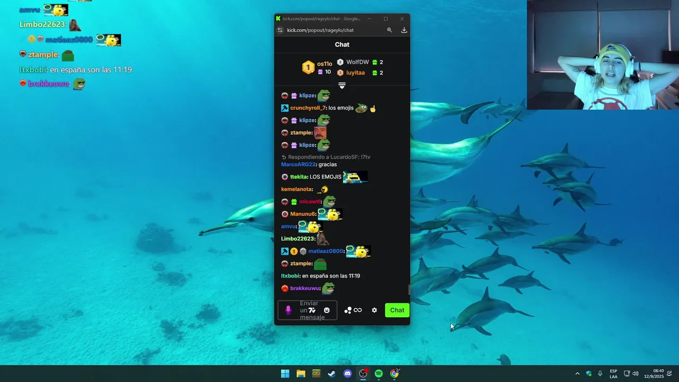This screenshot has height=382, width=679.
Task: Click the Windows Security tray icon
Action: (589, 374)
